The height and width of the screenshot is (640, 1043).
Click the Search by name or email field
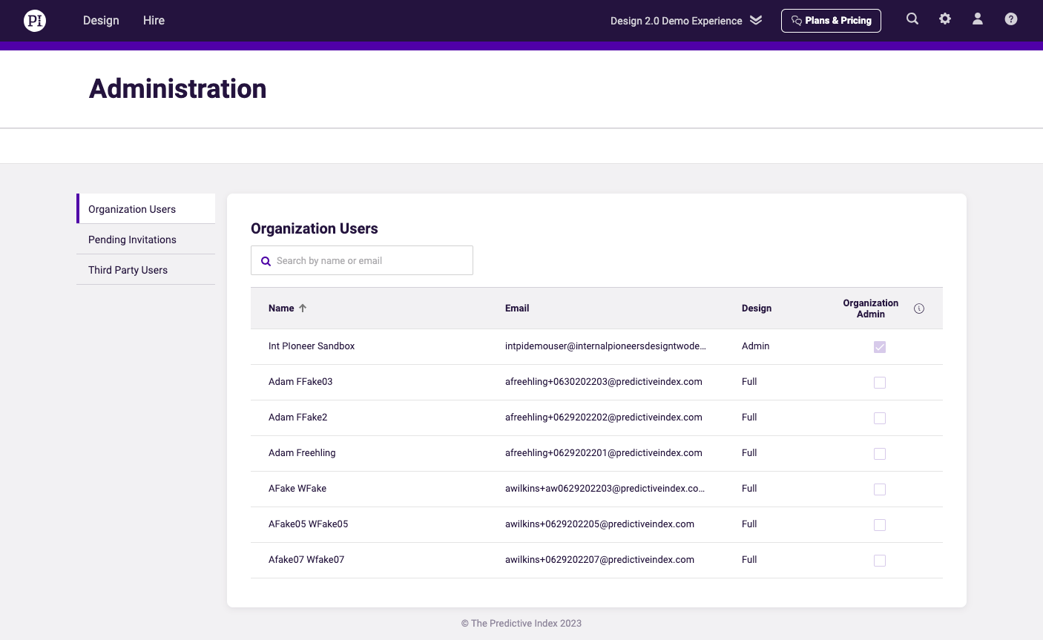(362, 260)
